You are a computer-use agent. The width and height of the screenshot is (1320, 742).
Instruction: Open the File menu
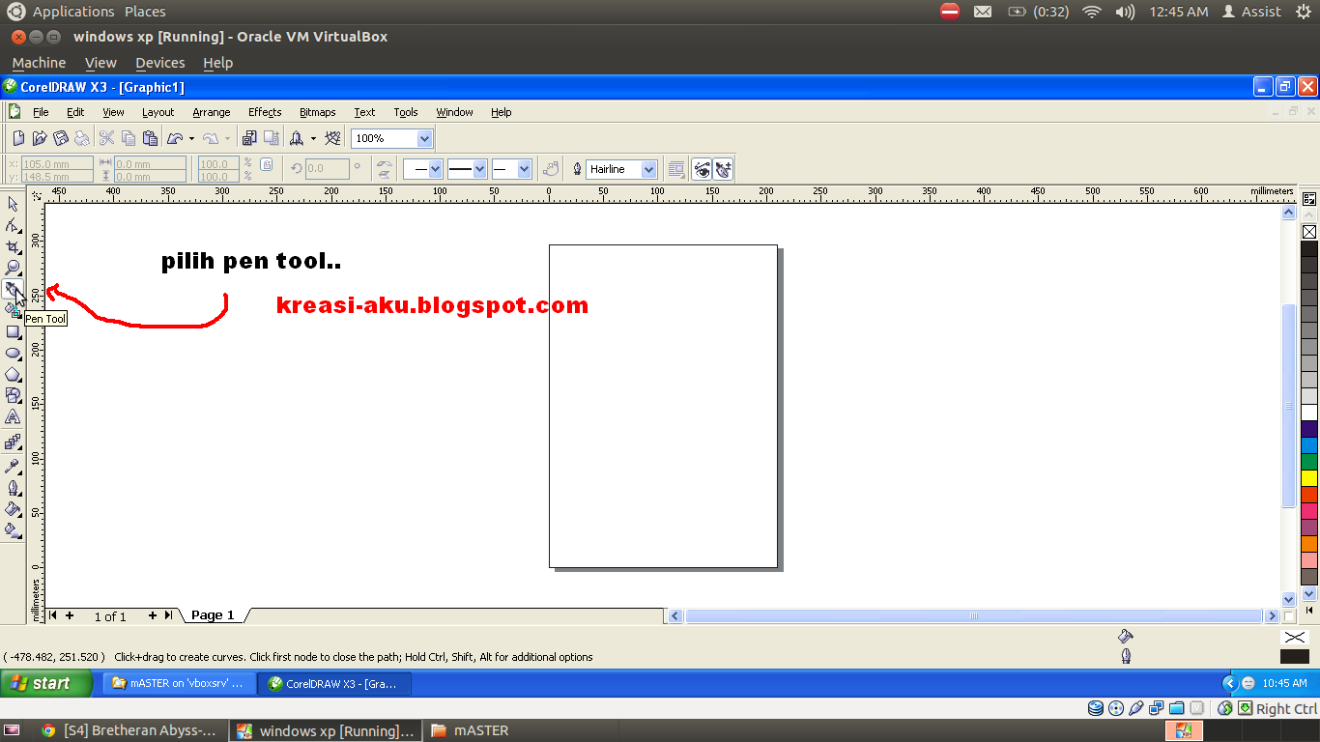[x=41, y=112]
